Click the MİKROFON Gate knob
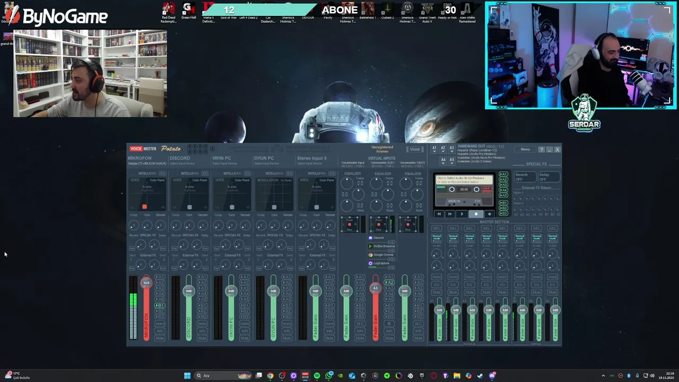 (147, 225)
